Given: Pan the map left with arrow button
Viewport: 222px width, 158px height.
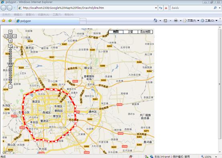Looking at the screenshot, I should (6, 36).
